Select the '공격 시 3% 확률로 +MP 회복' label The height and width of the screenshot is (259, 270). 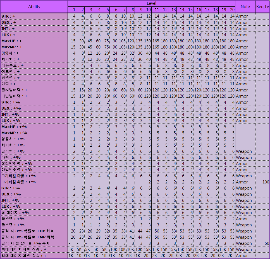pos(34,237)
